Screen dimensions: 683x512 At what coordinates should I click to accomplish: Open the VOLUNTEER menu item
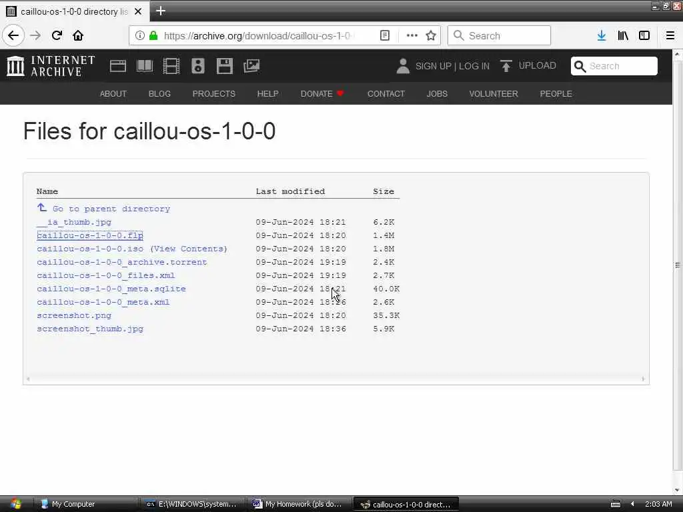coord(494,93)
